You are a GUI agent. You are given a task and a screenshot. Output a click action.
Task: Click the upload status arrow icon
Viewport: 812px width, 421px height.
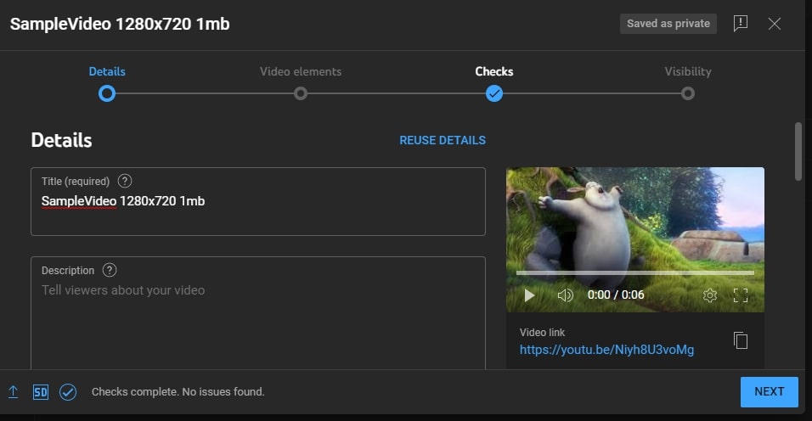click(14, 392)
